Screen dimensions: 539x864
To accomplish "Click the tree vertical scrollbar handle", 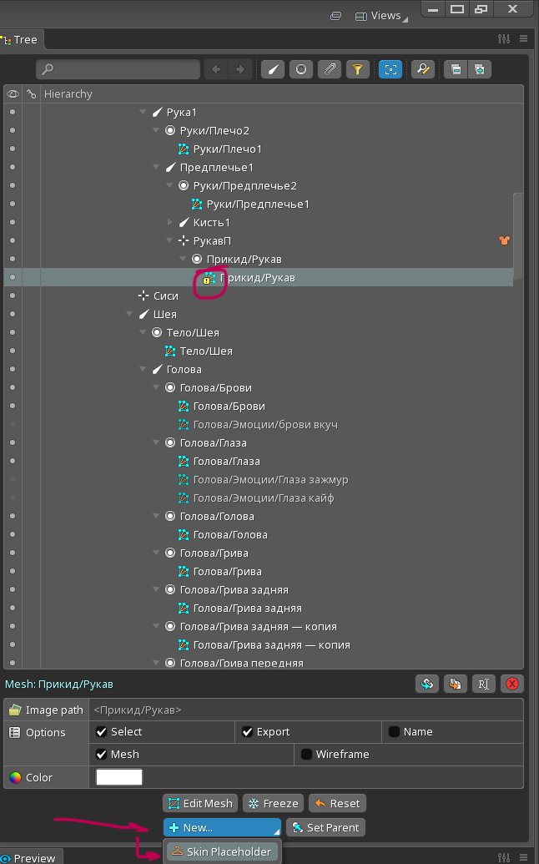I will pos(518,237).
